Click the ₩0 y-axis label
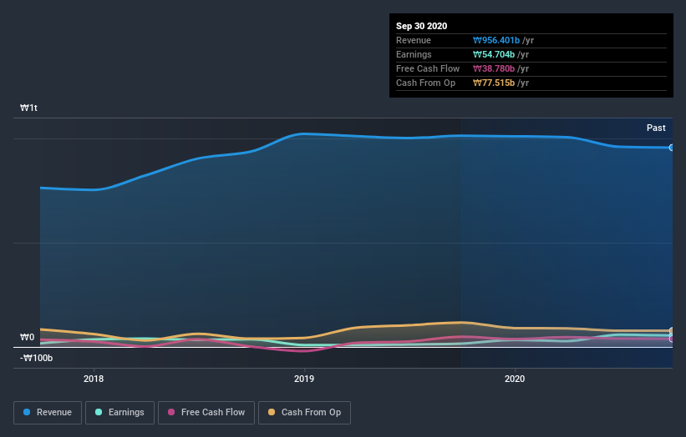This screenshot has height=437, width=686. pyautogui.click(x=27, y=337)
